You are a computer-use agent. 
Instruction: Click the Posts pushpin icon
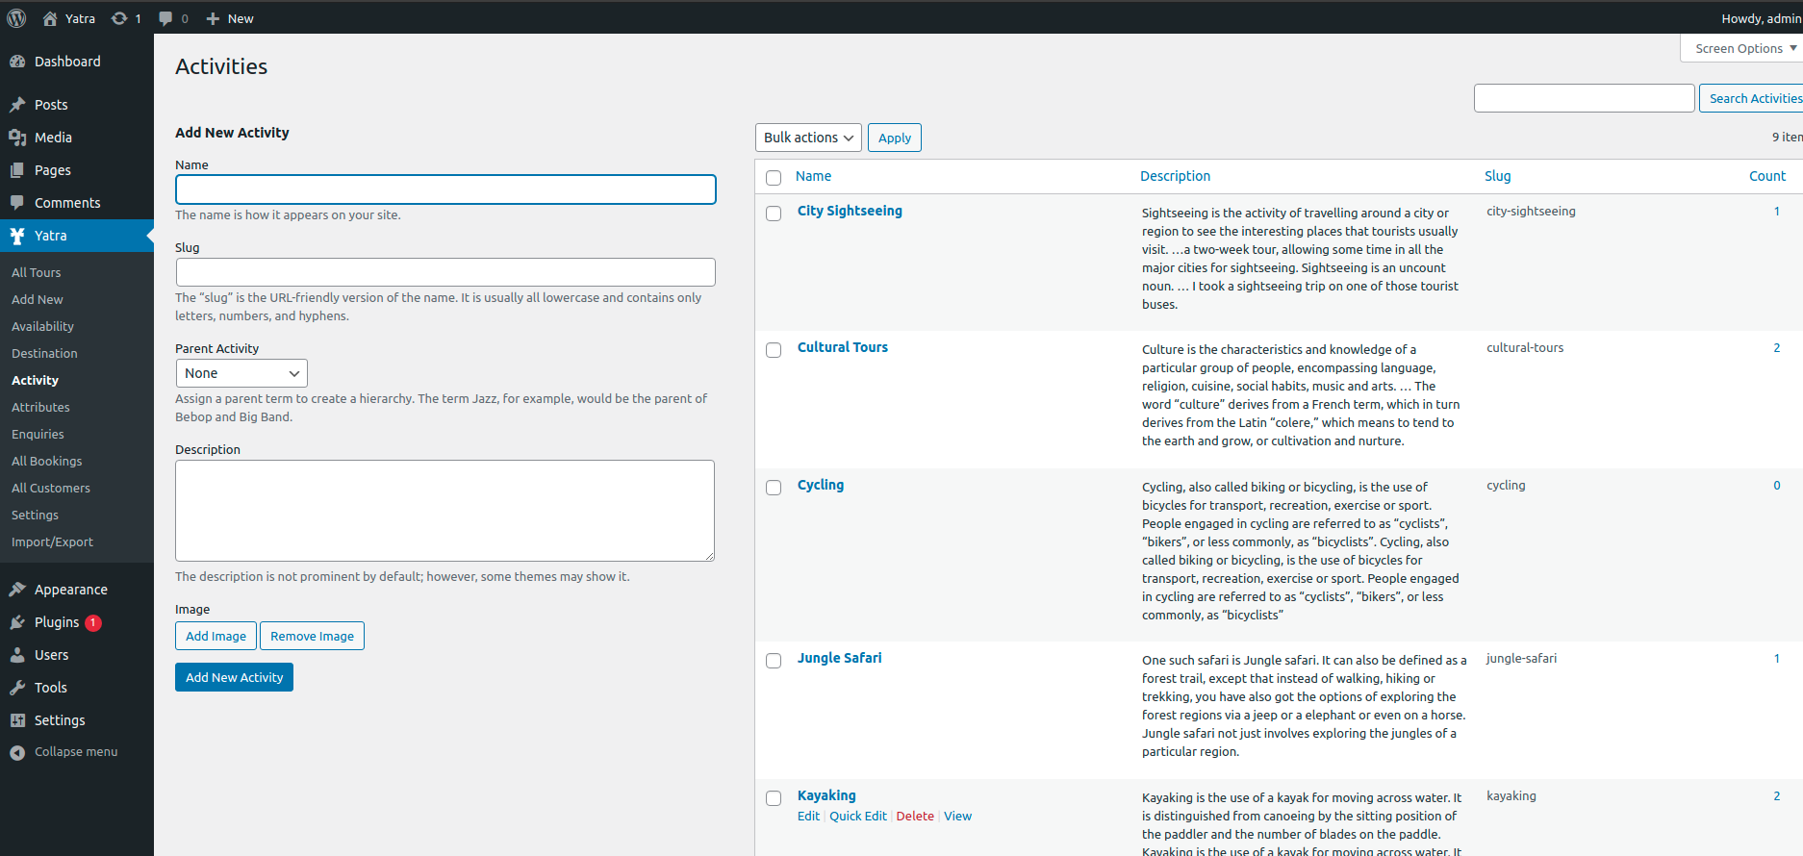click(x=17, y=105)
